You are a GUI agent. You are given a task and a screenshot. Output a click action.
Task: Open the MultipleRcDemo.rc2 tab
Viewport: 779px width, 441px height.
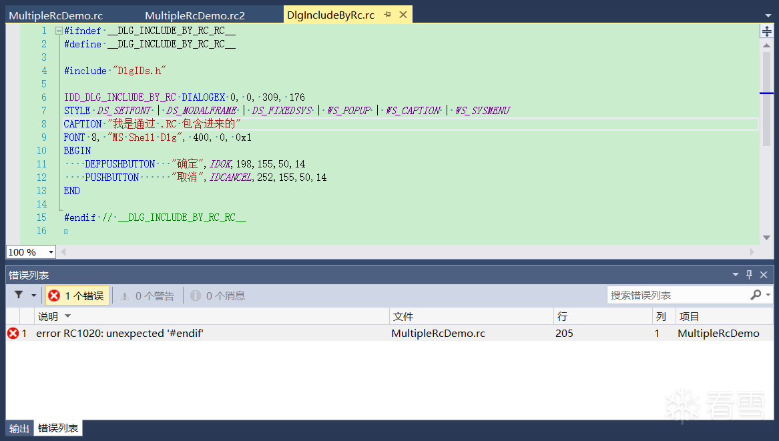pos(195,15)
